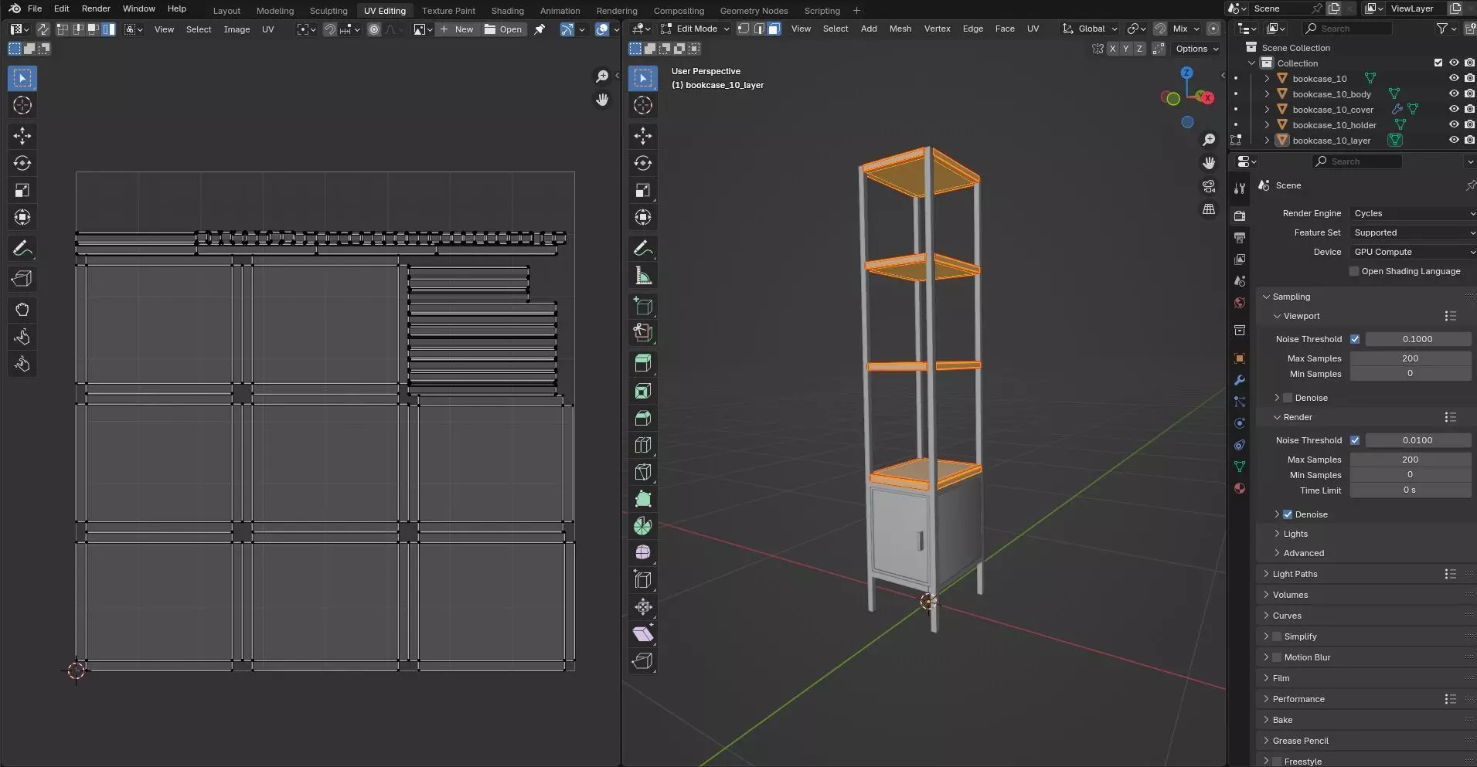Select the Bevel tool
The height and width of the screenshot is (767, 1477).
tap(643, 418)
